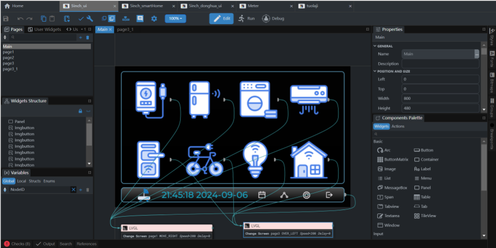496x248 pixels.
Task: Undo the last change
Action: pos(21,19)
